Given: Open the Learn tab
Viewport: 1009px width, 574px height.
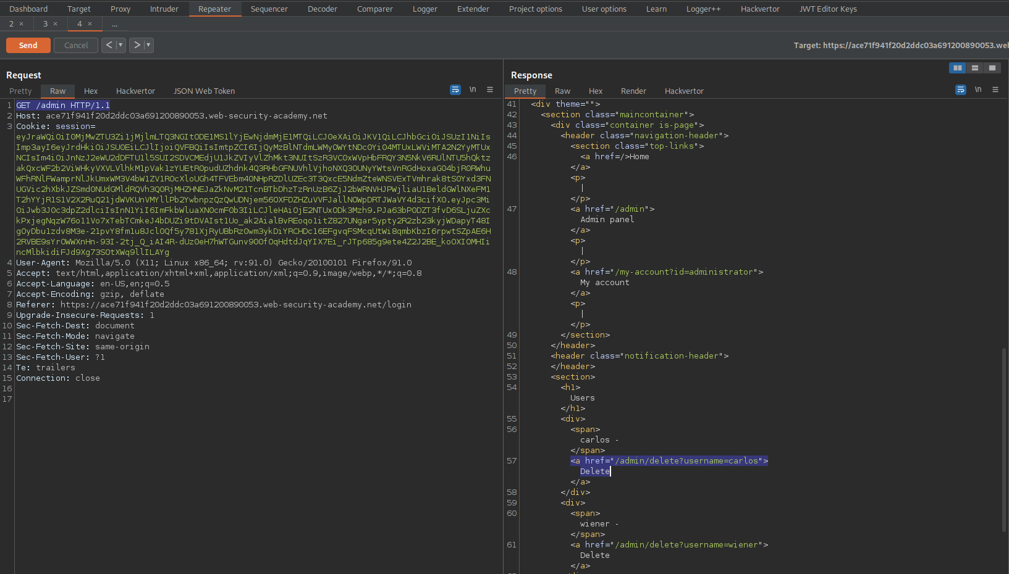Looking at the screenshot, I should click(656, 9).
